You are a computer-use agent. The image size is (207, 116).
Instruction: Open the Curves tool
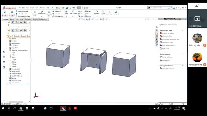coord(103,13)
